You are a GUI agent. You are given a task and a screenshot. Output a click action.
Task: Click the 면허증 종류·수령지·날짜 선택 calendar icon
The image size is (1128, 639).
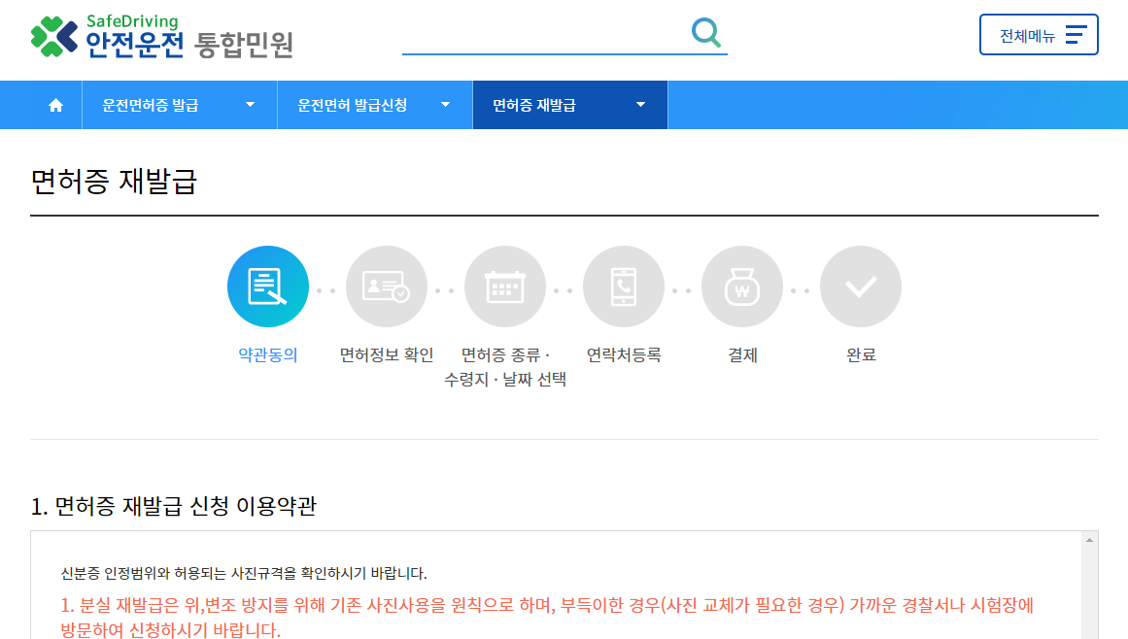504,286
